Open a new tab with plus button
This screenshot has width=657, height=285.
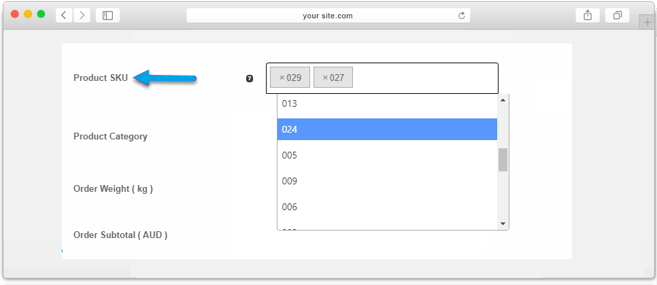tap(647, 22)
